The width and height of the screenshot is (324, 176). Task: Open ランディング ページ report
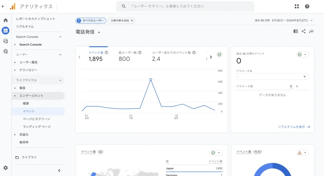(37, 127)
